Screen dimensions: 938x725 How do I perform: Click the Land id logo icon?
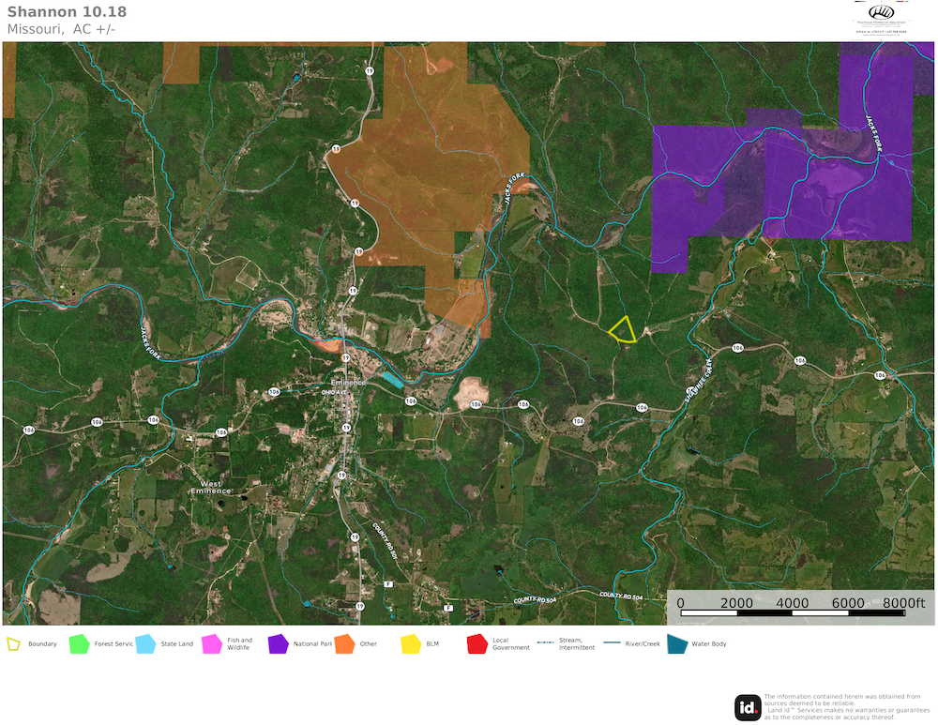tap(748, 706)
